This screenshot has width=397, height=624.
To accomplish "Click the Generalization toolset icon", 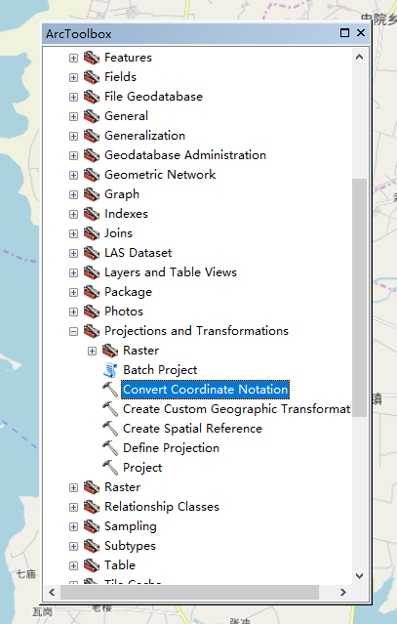I will click(x=92, y=136).
